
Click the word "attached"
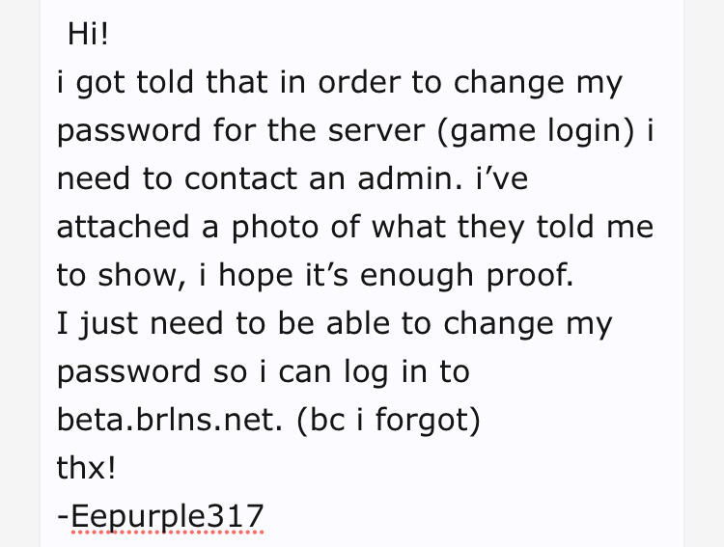coord(124,227)
